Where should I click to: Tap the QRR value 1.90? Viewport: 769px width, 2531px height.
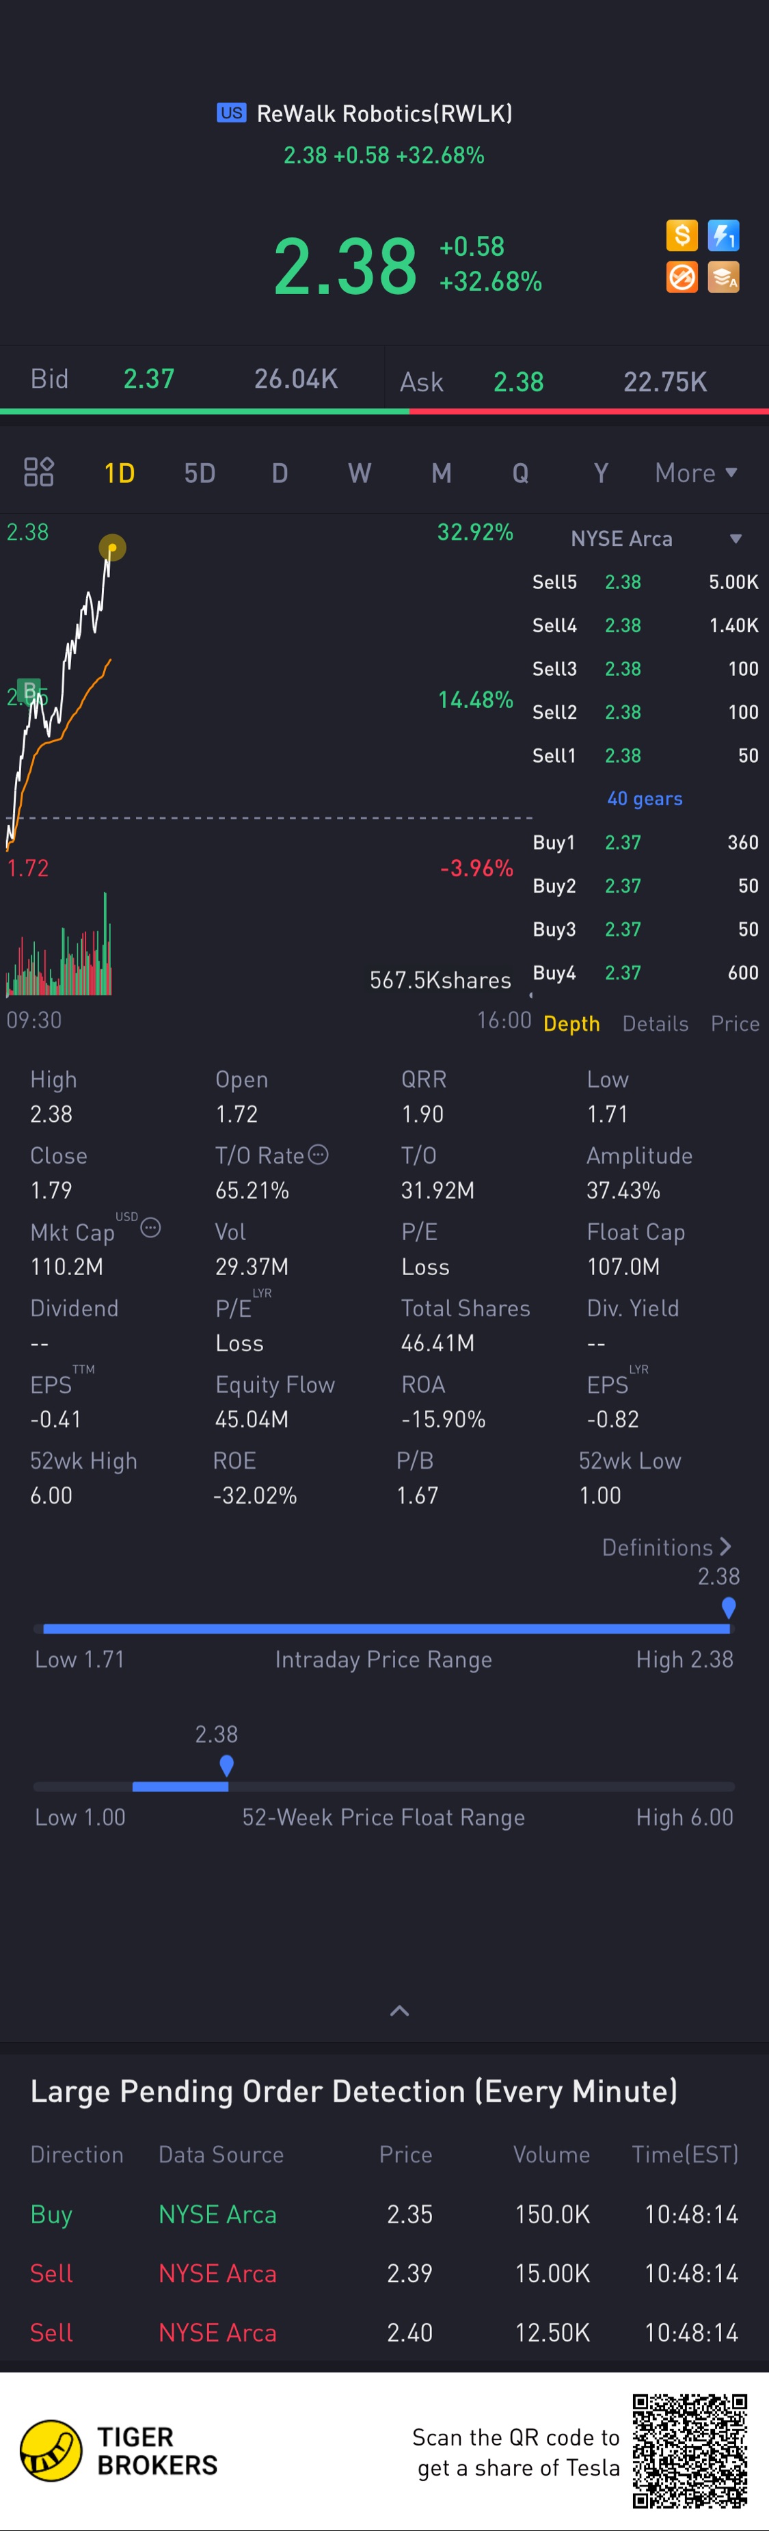[422, 1114]
